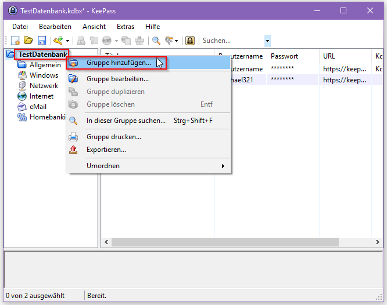Open the Datei menu

click(x=20, y=27)
